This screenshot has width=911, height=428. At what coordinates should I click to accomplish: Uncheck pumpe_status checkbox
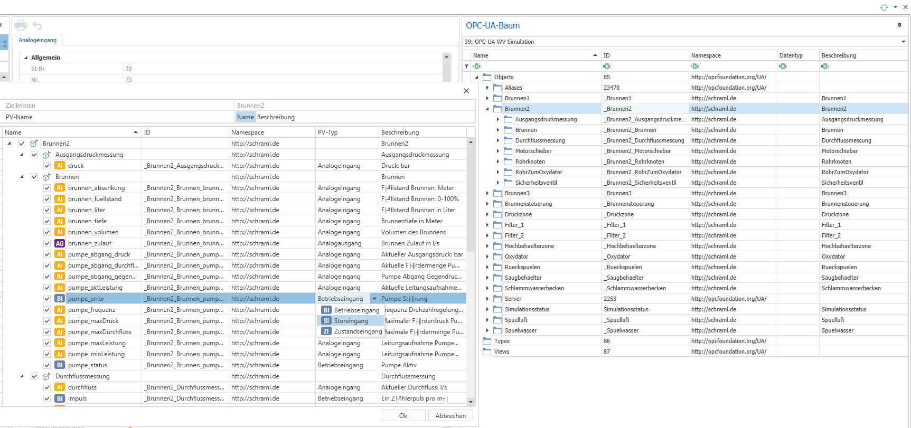click(47, 365)
